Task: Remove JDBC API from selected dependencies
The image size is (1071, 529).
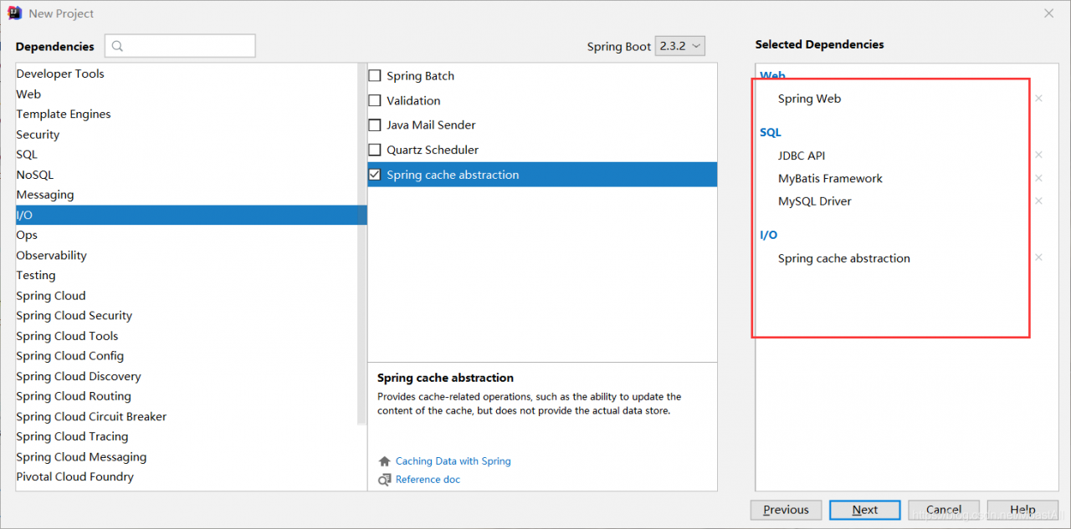Action: 1038,155
